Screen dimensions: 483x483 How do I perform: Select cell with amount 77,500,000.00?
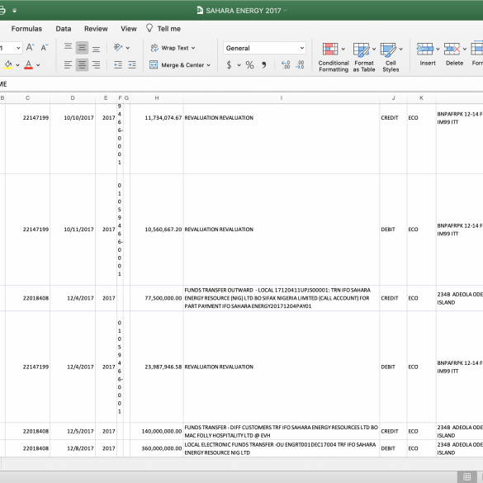[x=157, y=298]
